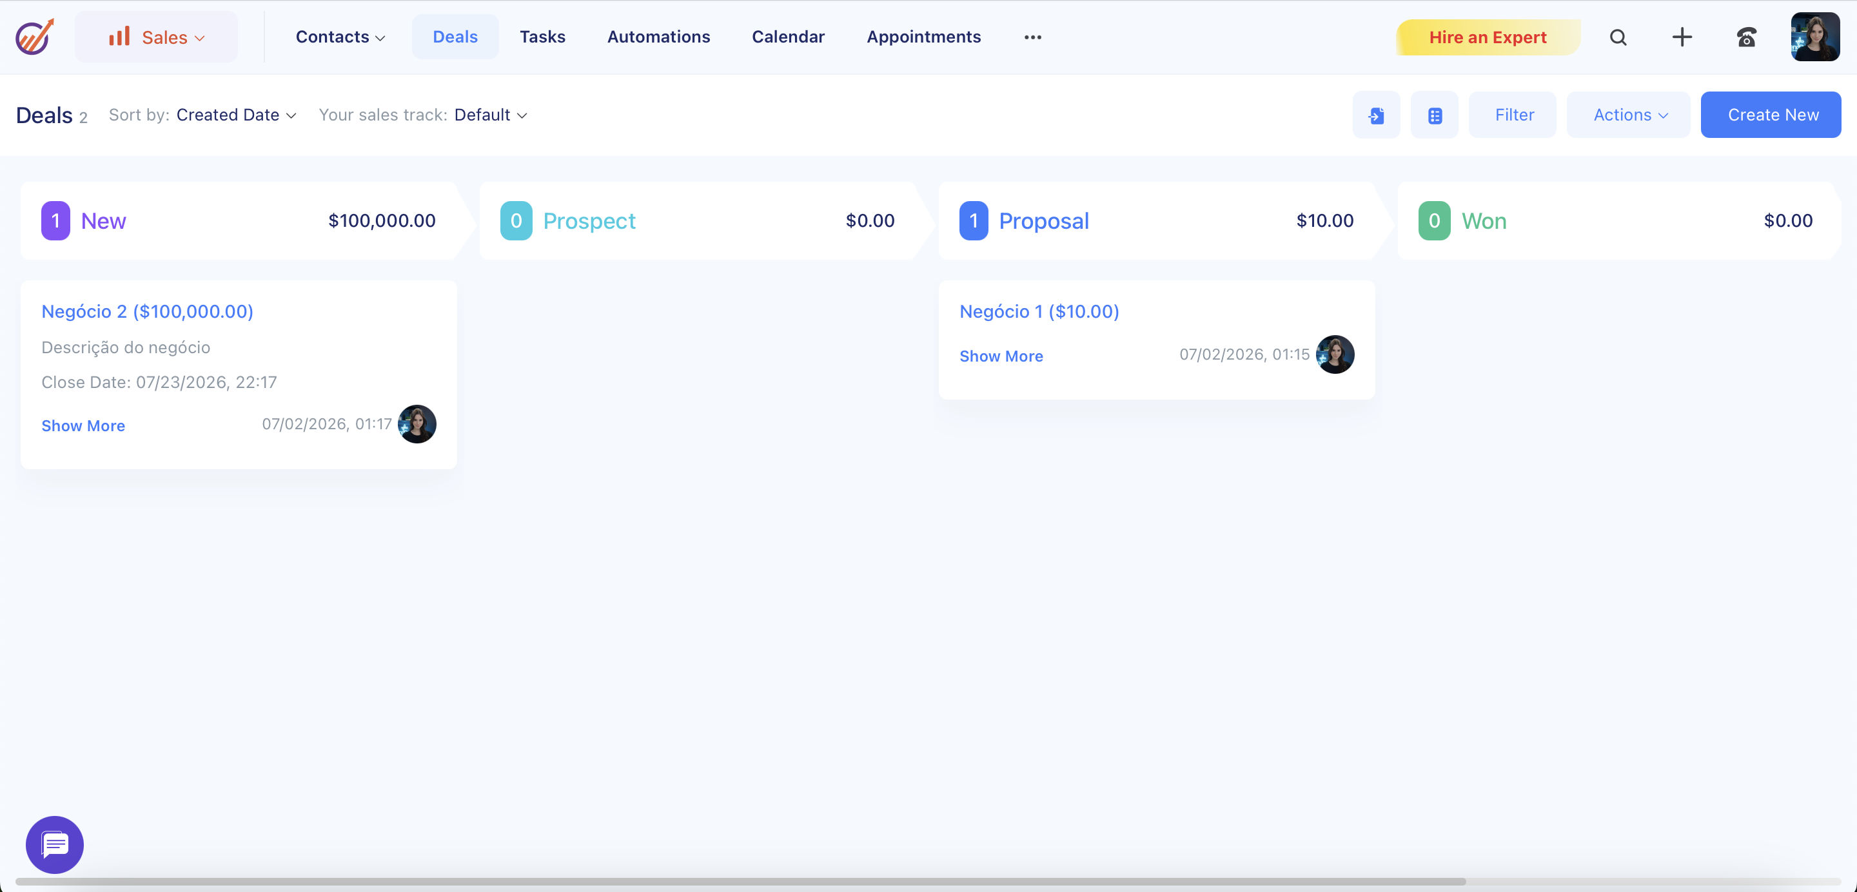Click the $100,000.00 New stage total
The height and width of the screenshot is (892, 1857).
pyautogui.click(x=382, y=221)
